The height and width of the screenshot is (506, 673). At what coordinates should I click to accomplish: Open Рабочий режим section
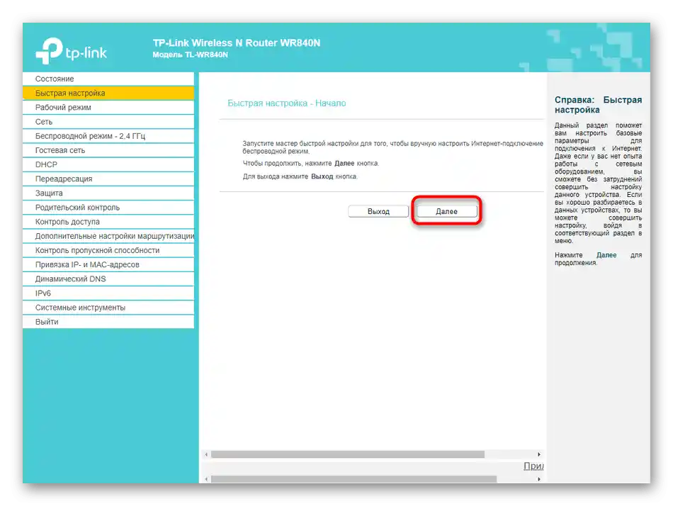coord(108,108)
